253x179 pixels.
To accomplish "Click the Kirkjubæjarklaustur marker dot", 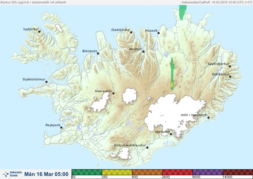I will (x=147, y=148).
